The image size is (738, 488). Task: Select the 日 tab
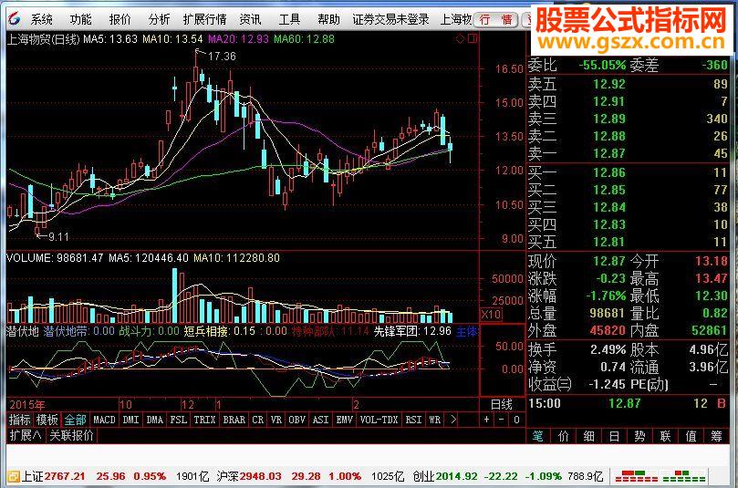[x=614, y=436]
